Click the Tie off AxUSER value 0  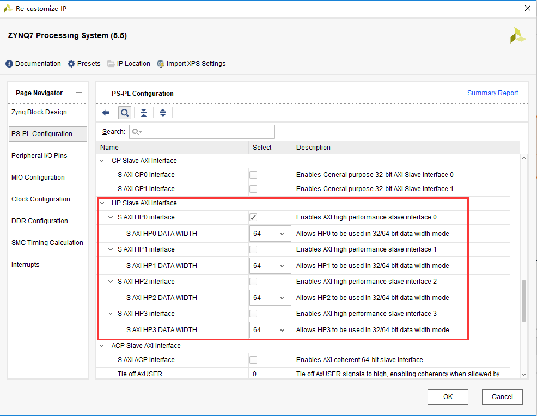(254, 374)
